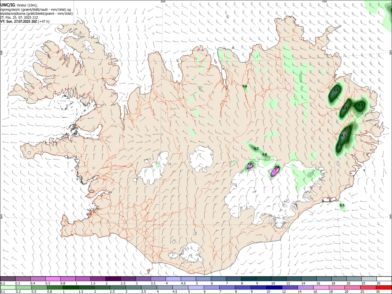Click the 0.5 value off the southeast coast

coord(342,205)
